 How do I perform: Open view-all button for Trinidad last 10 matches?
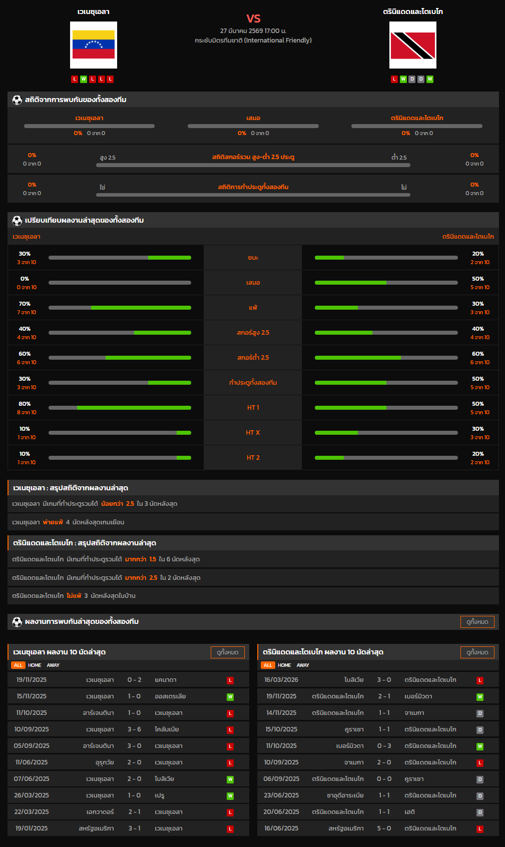[x=477, y=652]
